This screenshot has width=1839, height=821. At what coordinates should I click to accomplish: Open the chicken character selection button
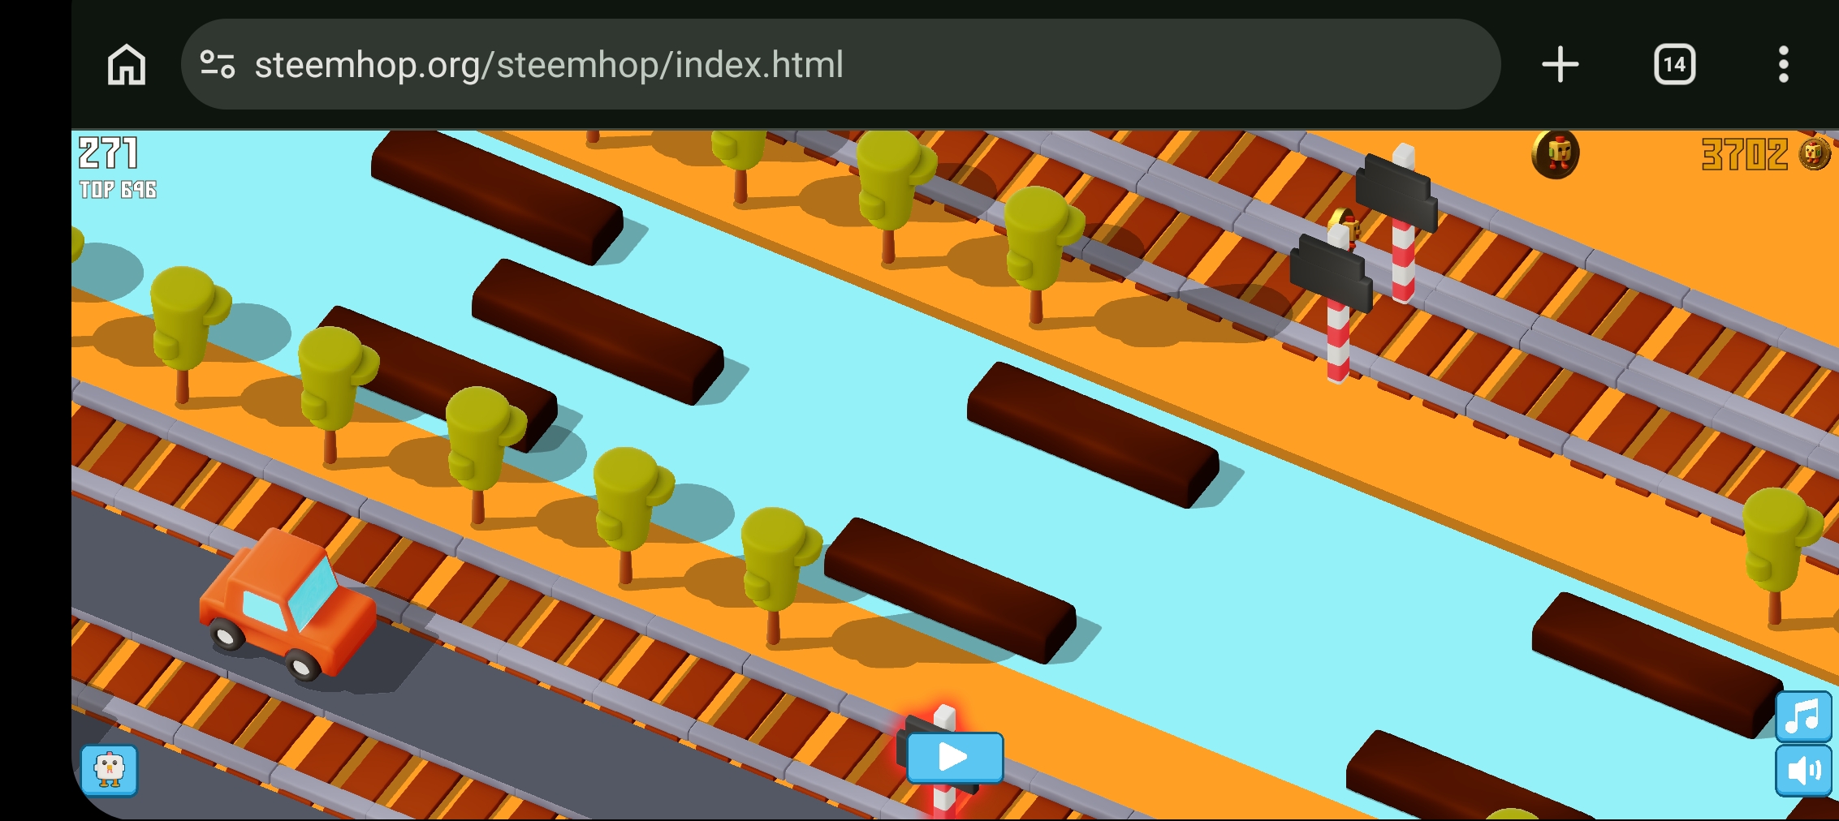tap(110, 770)
